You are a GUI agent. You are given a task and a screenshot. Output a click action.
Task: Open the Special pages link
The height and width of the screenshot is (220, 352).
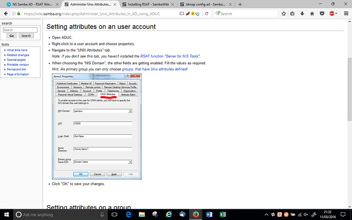click(16, 60)
